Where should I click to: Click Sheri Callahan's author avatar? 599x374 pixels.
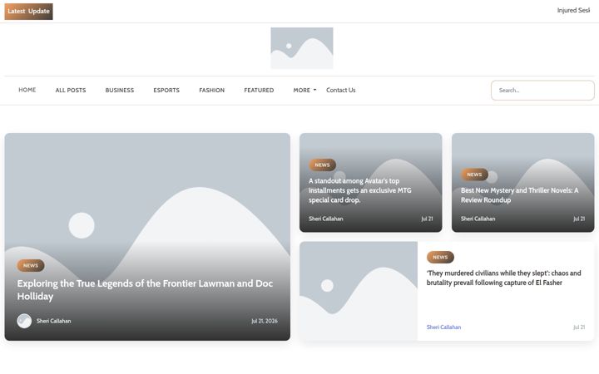(24, 321)
